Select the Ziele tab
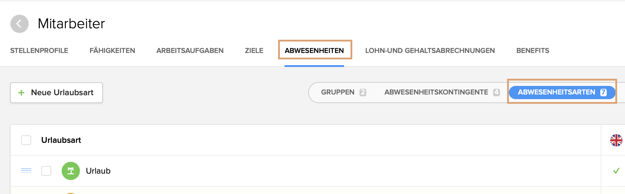625x194 pixels. [254, 51]
